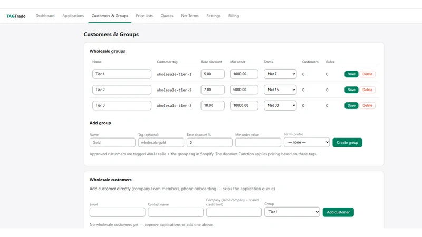Viewport: 422px width, 237px height.
Task: Click the Create group button
Action: (x=347, y=142)
